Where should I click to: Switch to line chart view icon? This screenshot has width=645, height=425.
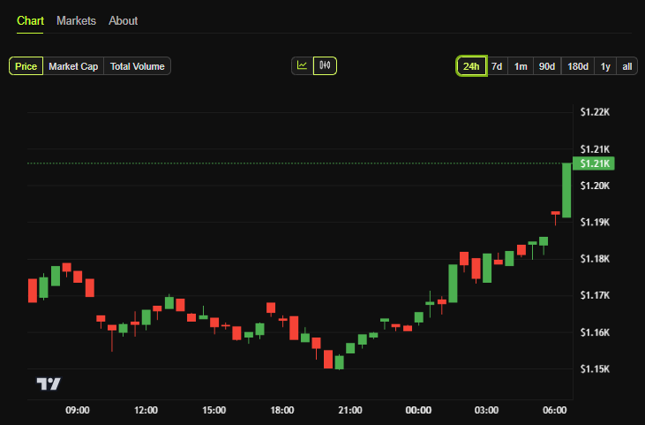[x=303, y=66]
